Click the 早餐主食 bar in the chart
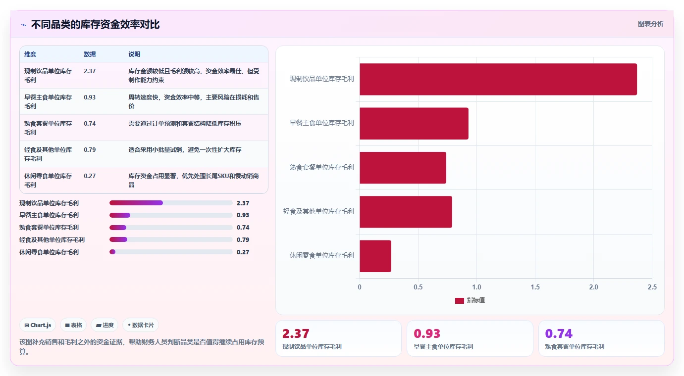 point(414,123)
